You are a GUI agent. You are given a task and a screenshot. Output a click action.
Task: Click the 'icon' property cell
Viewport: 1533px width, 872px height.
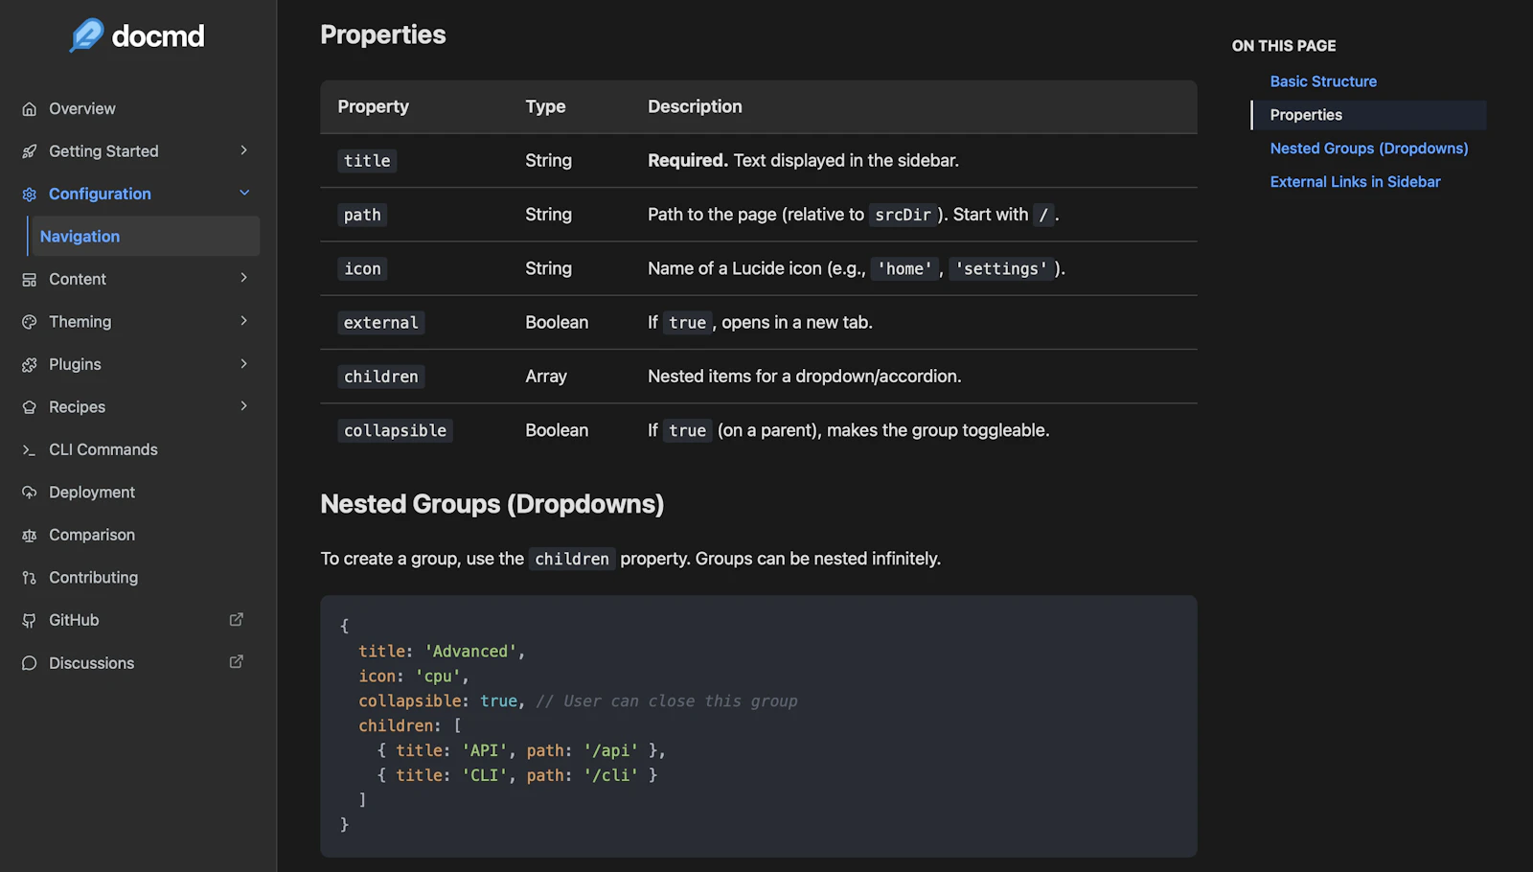[x=362, y=269]
